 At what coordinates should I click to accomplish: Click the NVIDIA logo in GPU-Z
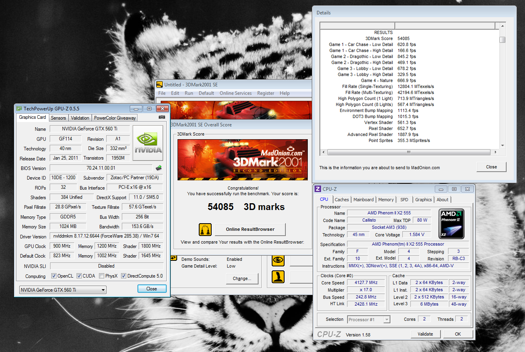click(x=148, y=143)
